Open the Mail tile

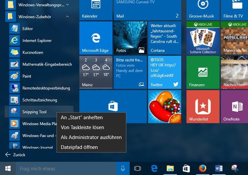(x=147, y=10)
